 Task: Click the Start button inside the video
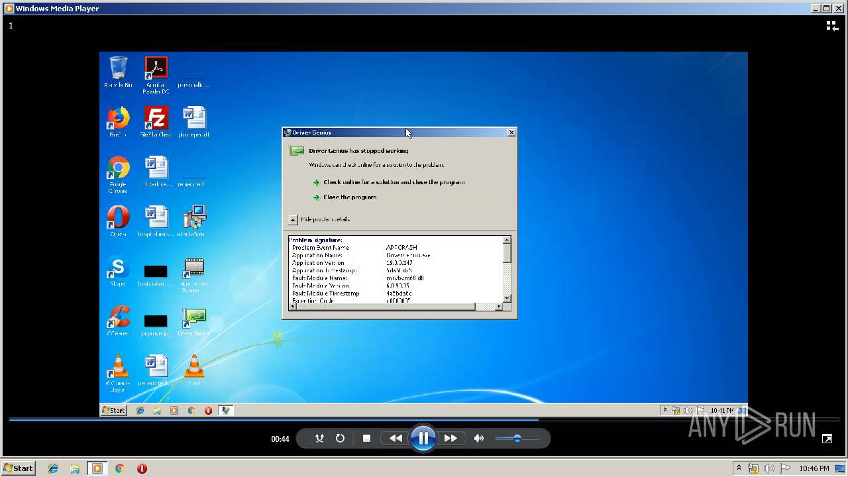(x=113, y=411)
